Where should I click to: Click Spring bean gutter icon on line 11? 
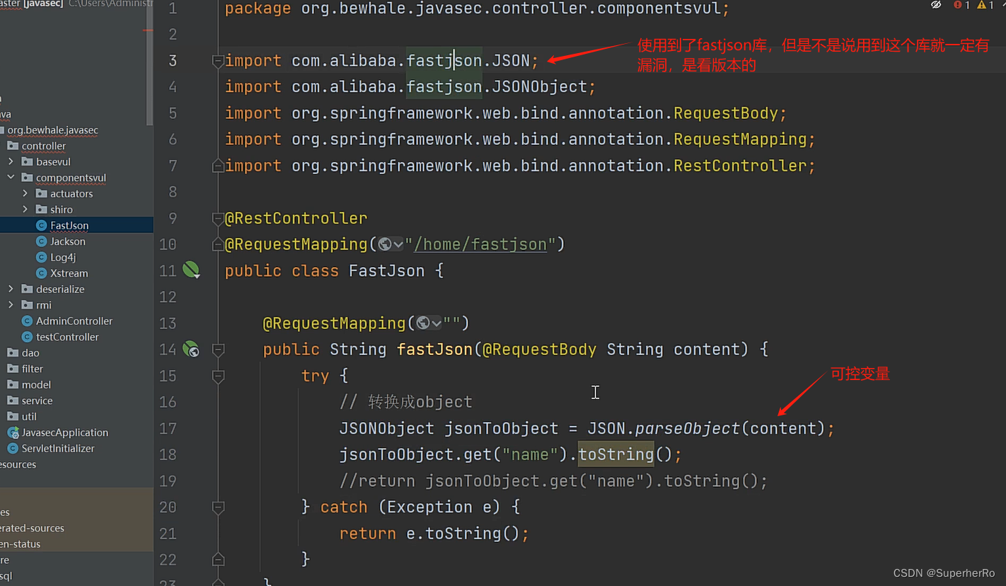[191, 270]
